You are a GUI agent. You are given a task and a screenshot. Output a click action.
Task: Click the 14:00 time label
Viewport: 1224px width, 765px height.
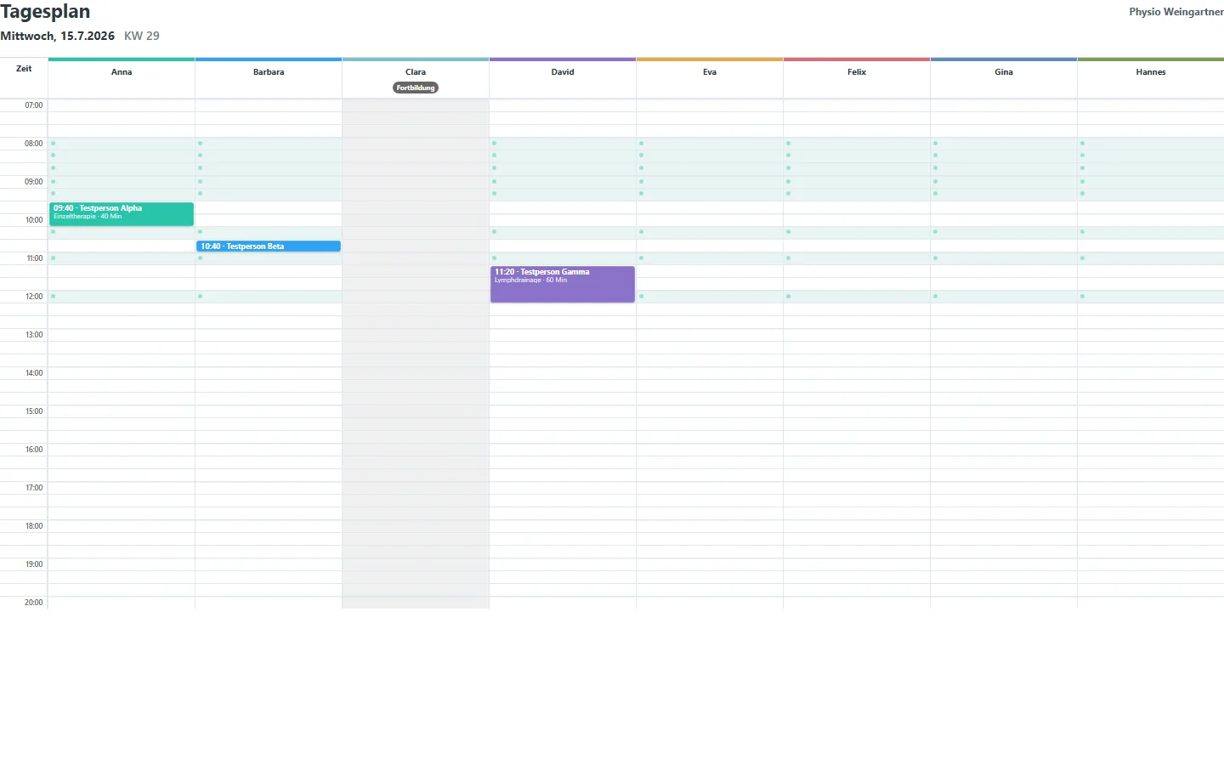pyautogui.click(x=34, y=373)
